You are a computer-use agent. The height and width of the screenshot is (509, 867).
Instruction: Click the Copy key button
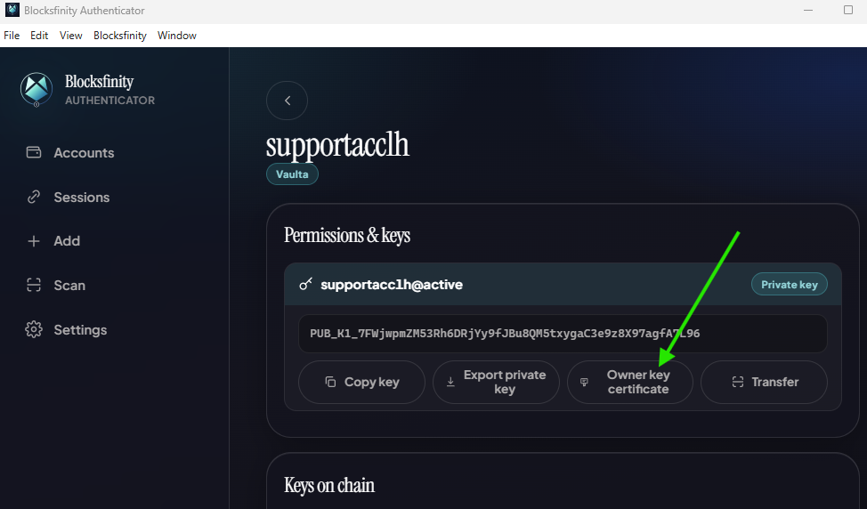(x=361, y=382)
